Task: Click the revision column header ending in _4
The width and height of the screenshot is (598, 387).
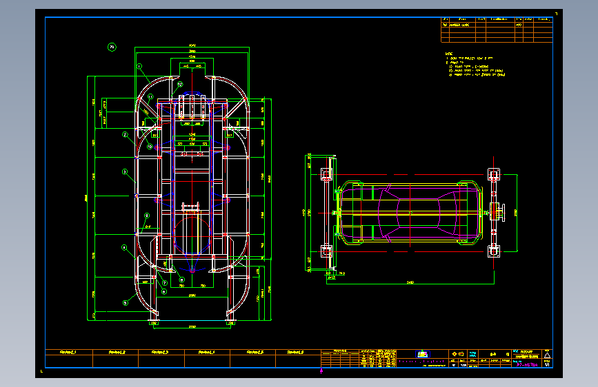Action: pos(206,352)
